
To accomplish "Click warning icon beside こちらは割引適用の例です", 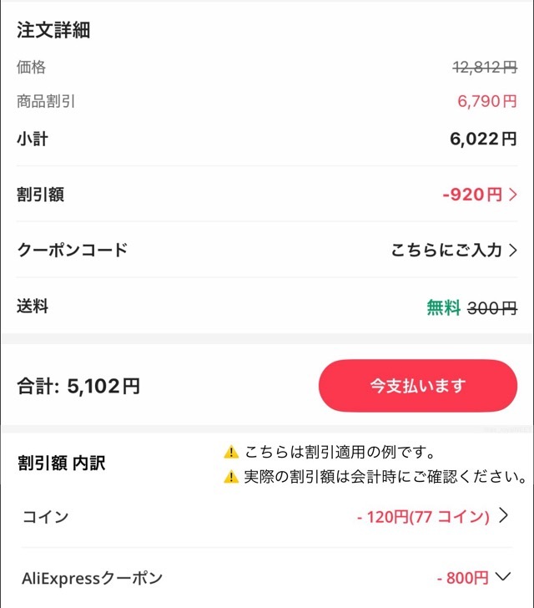I will (x=231, y=453).
